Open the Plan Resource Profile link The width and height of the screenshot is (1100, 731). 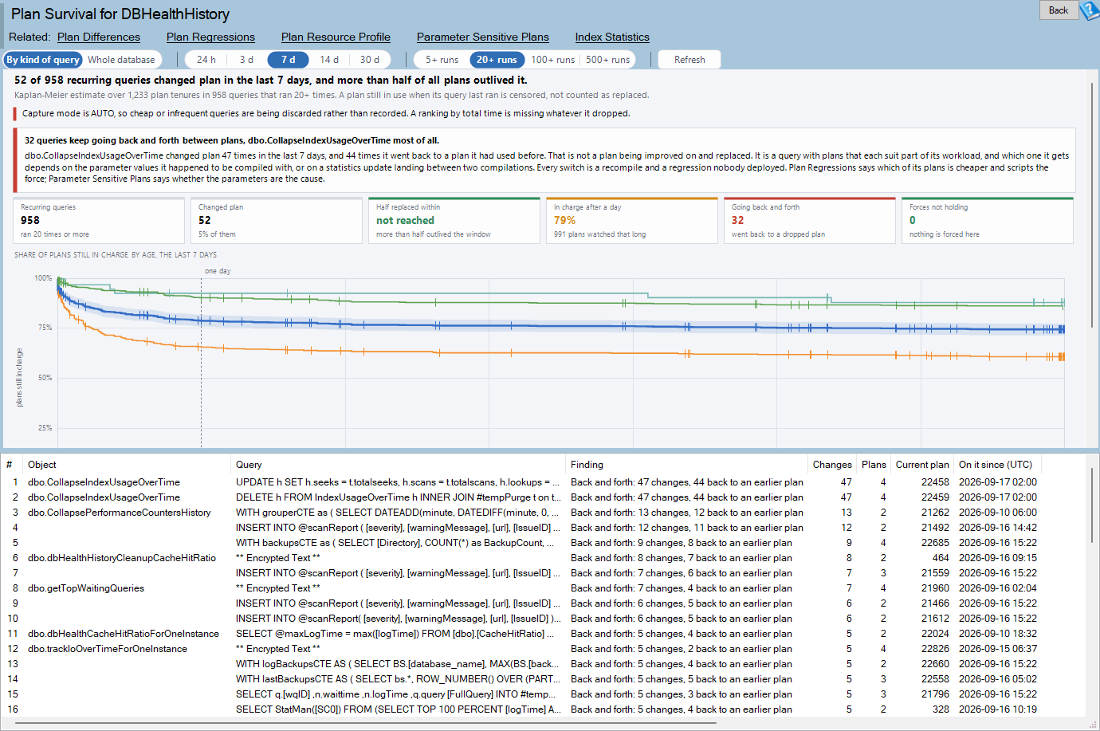(336, 37)
